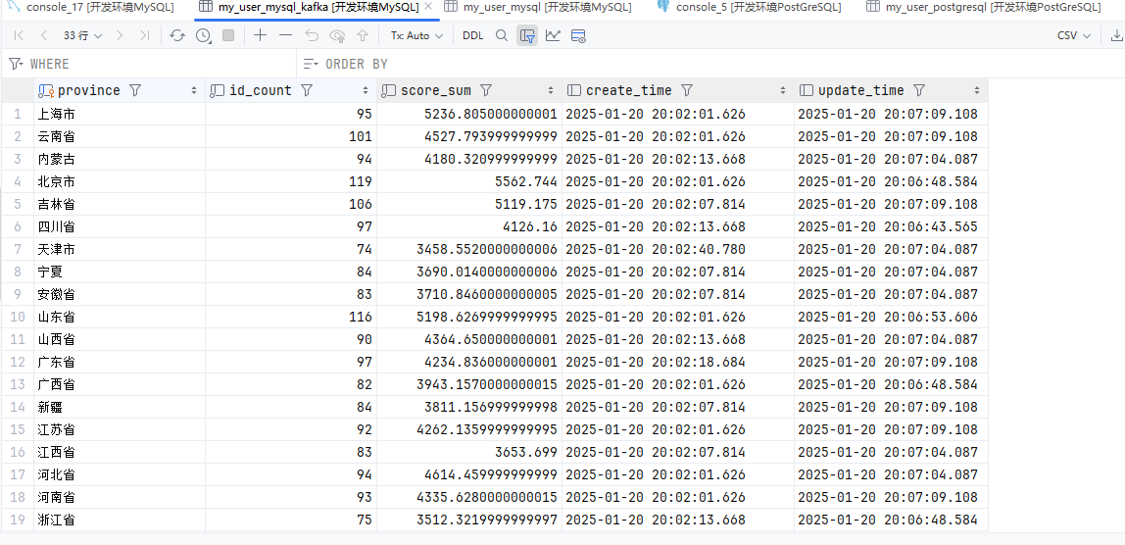Click the Reload Page refresh icon
The height and width of the screenshot is (545, 1125).
point(176,35)
